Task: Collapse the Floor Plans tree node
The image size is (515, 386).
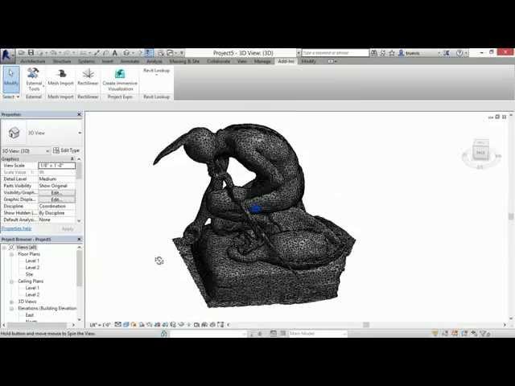Action: (11, 254)
